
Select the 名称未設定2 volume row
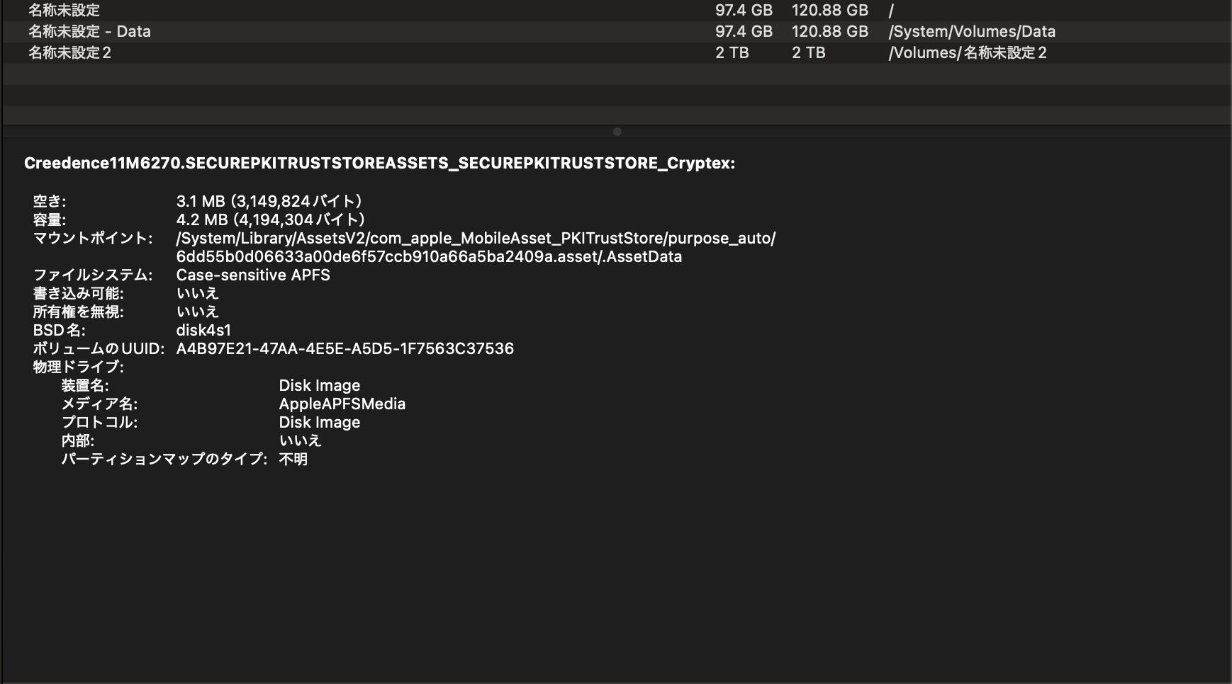[69, 53]
